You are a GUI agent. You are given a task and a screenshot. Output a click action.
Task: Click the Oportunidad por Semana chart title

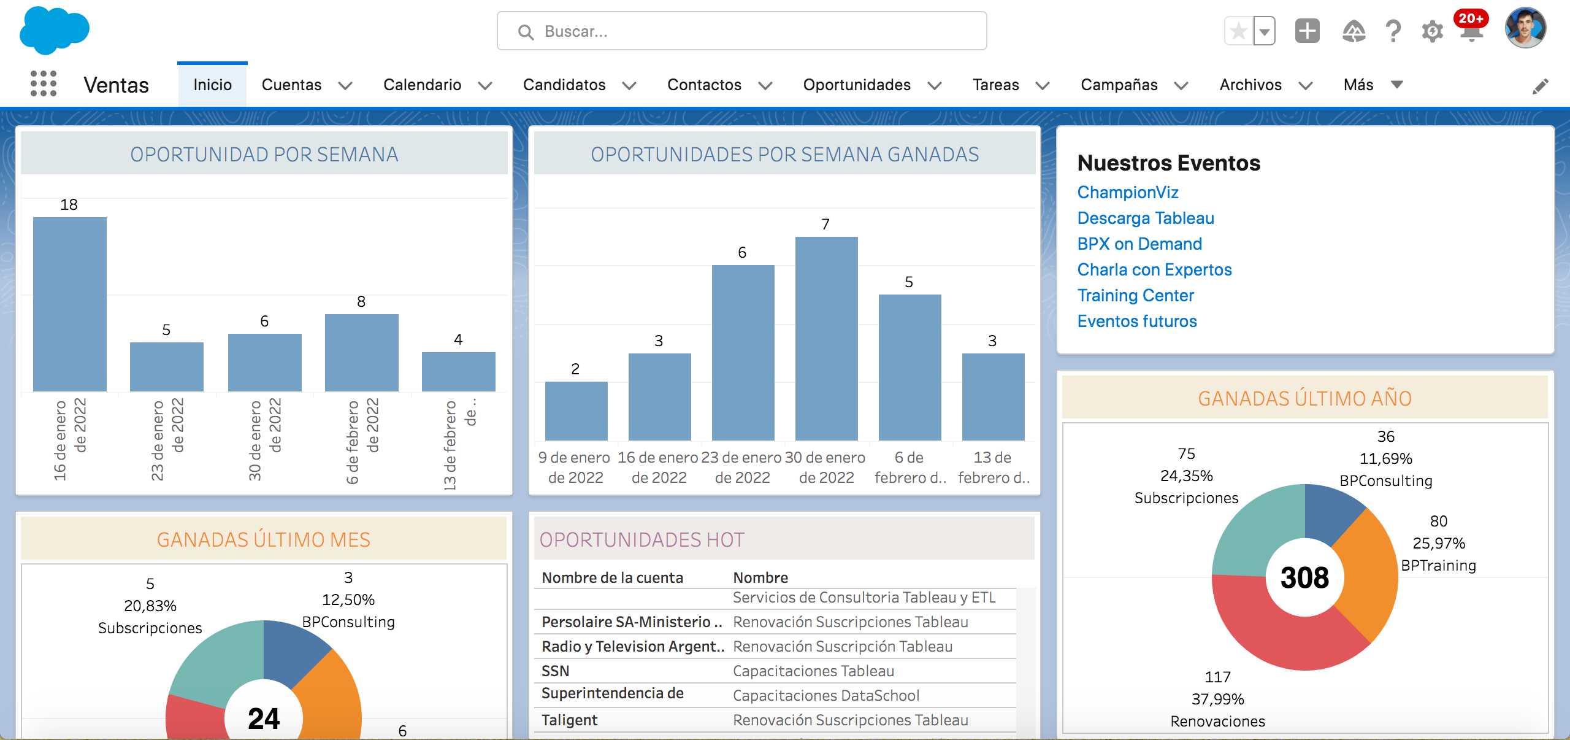tap(264, 154)
